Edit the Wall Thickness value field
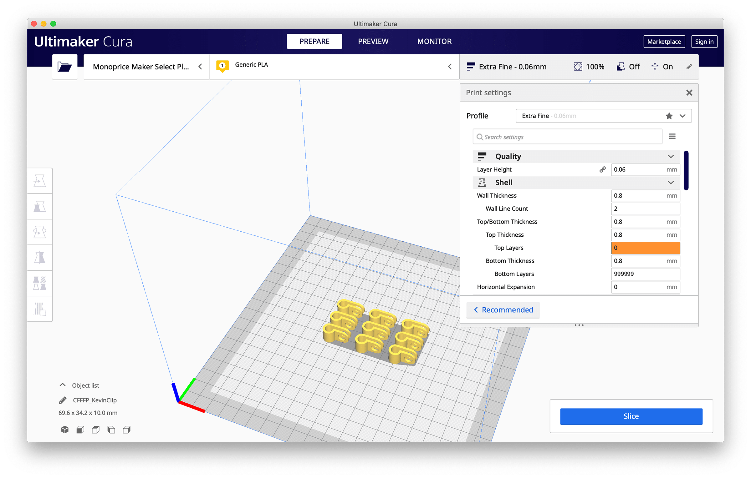 [645, 196]
